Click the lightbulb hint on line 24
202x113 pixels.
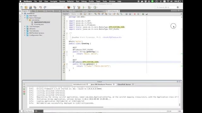tap(64, 64)
